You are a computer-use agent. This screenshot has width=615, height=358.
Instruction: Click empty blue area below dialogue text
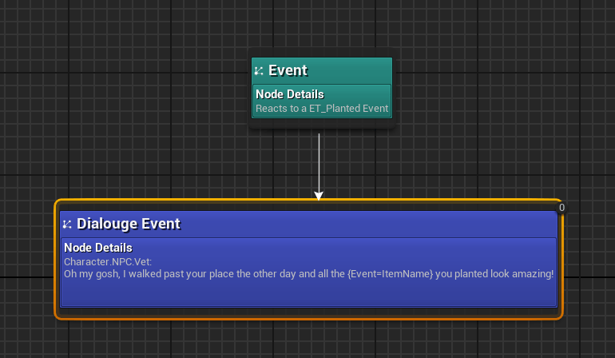(308, 293)
